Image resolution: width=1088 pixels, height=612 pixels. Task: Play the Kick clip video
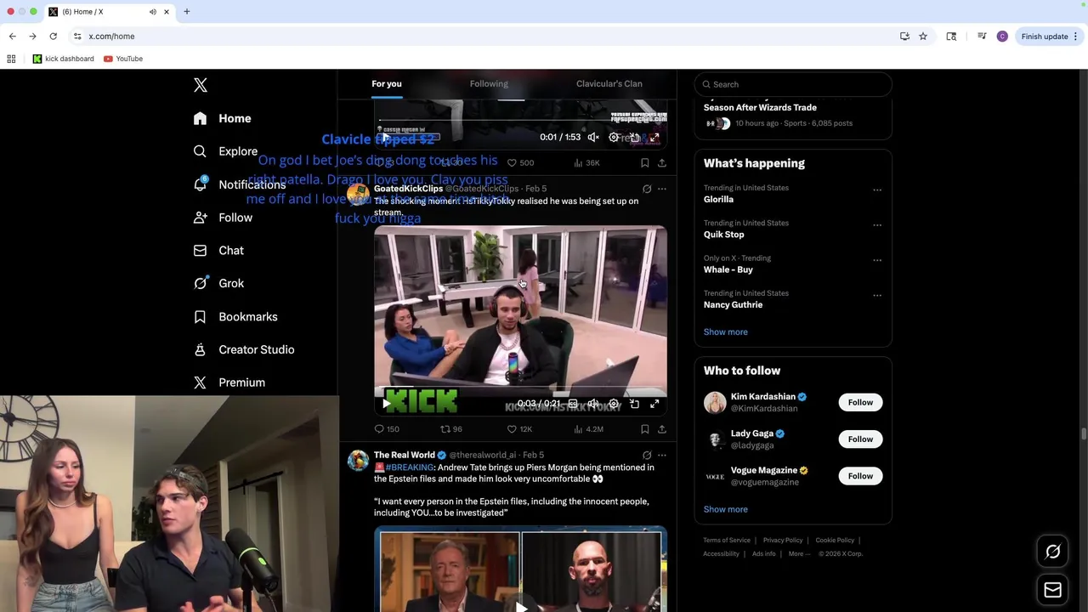point(387,404)
